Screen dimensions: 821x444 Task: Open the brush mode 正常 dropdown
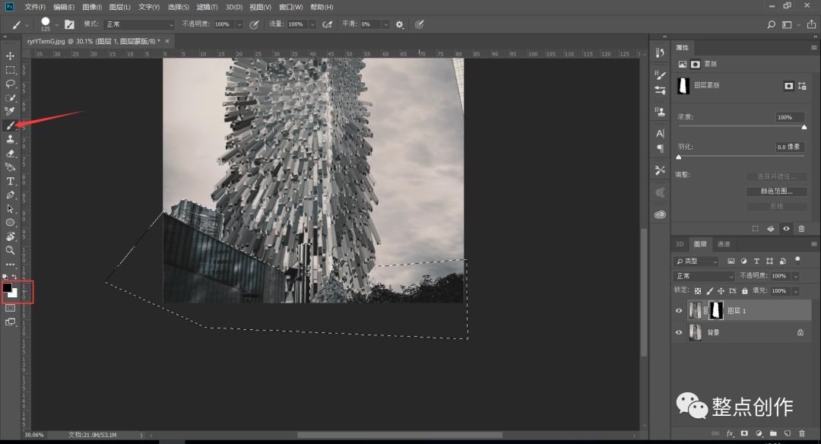139,24
